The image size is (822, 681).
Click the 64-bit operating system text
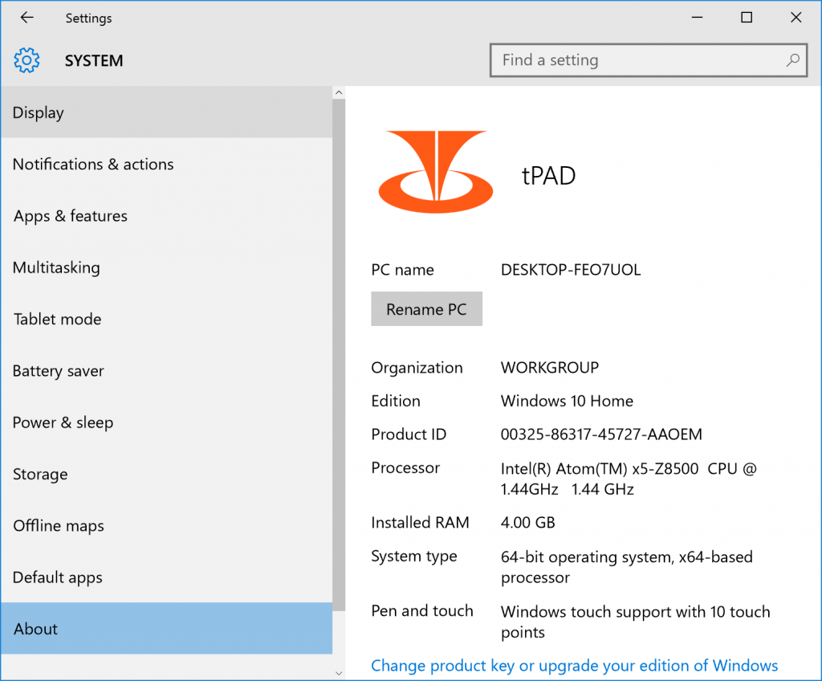[x=626, y=567]
